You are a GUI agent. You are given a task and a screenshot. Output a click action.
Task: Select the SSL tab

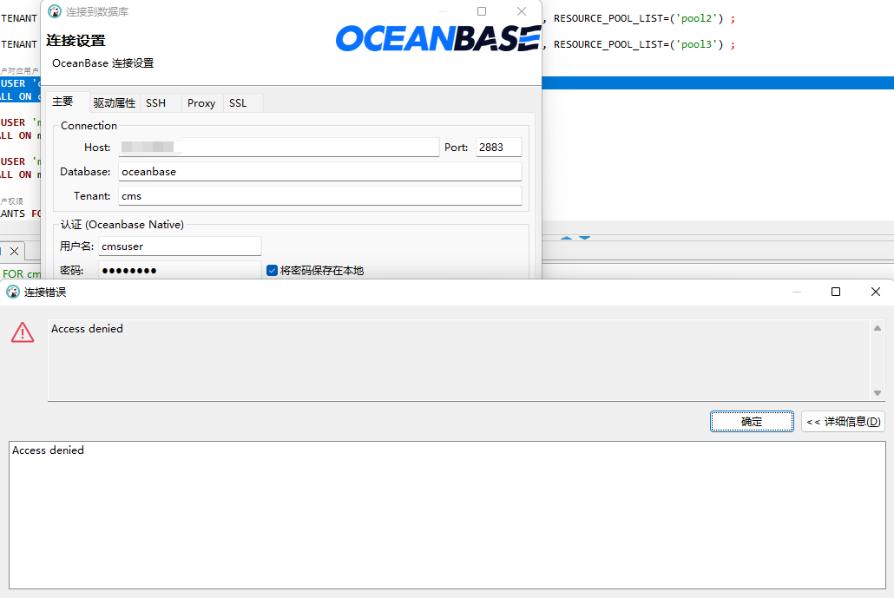coord(238,102)
